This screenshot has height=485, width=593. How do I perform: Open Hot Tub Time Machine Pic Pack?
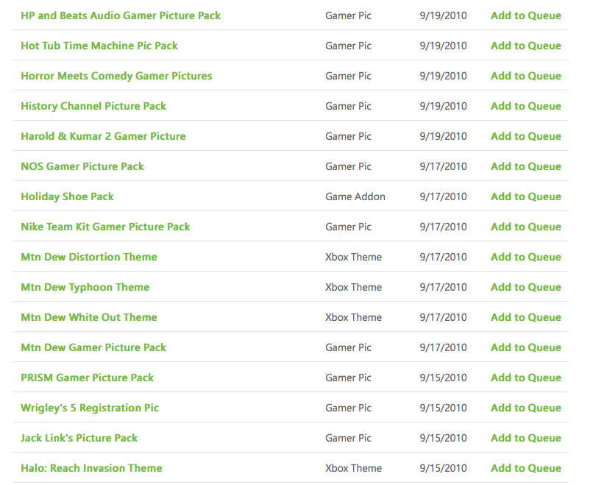pos(99,46)
